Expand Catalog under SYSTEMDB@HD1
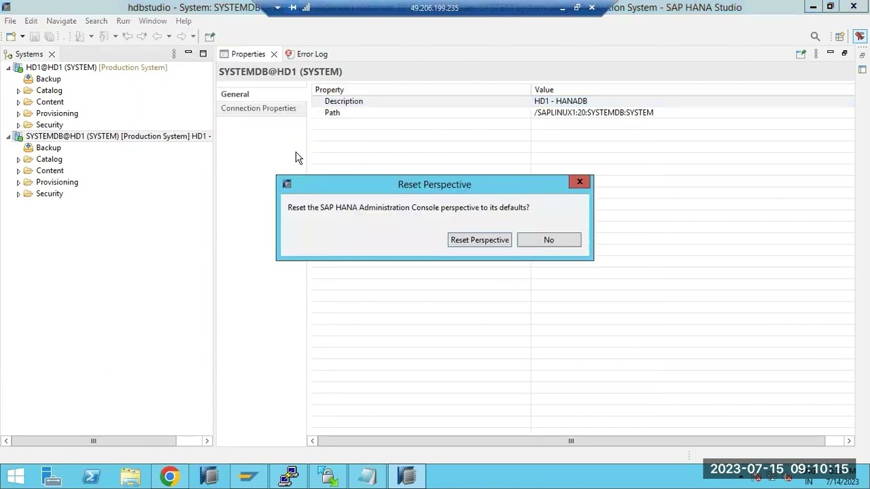The image size is (870, 489). point(18,160)
